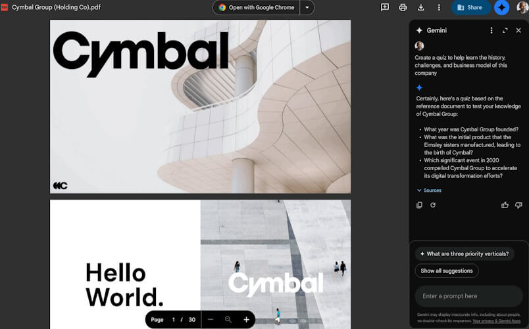The height and width of the screenshot is (329, 529).
Task: Expand the Sources section
Action: [429, 190]
